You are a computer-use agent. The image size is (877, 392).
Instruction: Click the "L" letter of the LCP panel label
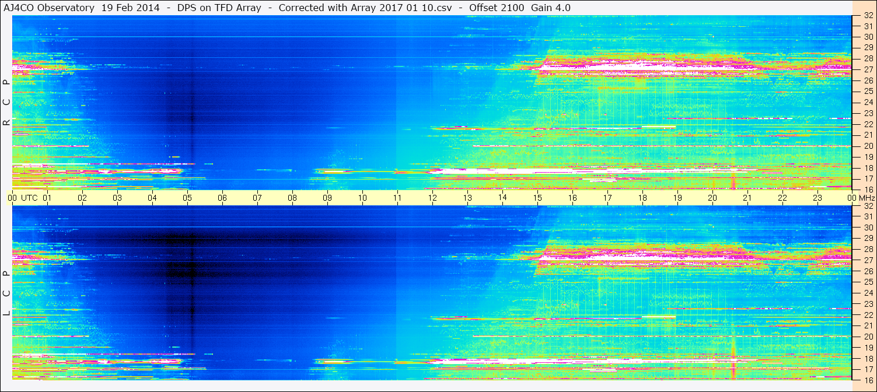[6, 314]
